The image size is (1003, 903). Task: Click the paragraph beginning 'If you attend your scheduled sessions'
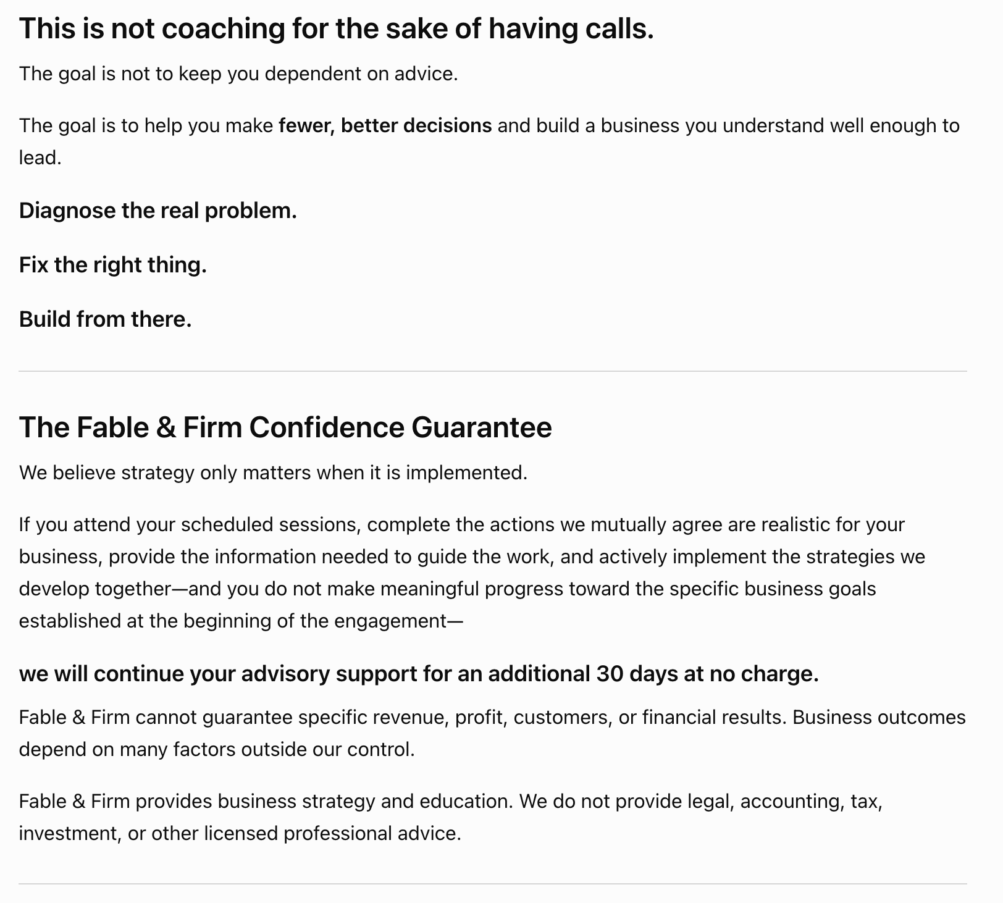pos(472,573)
